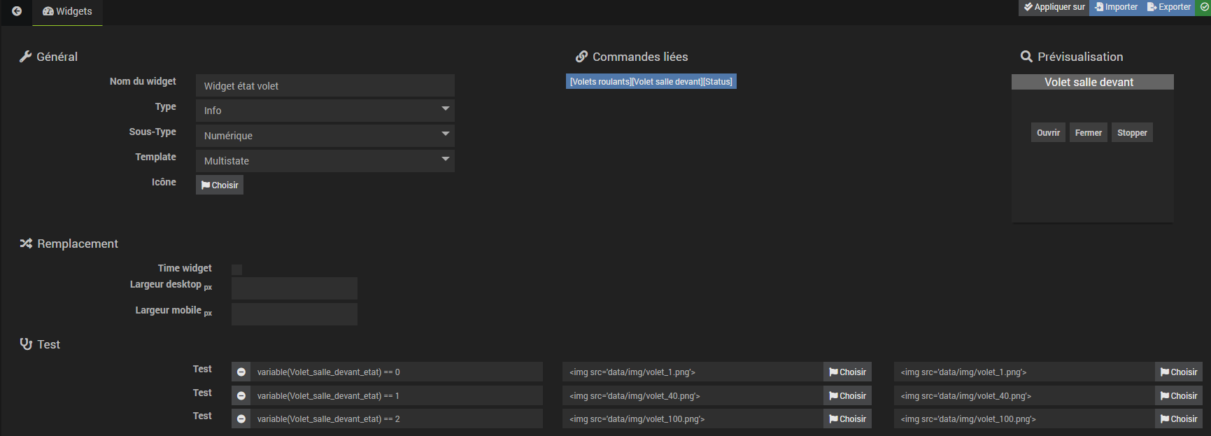Choose light image for volet_1 test
The image size is (1211, 436).
[x=847, y=372]
